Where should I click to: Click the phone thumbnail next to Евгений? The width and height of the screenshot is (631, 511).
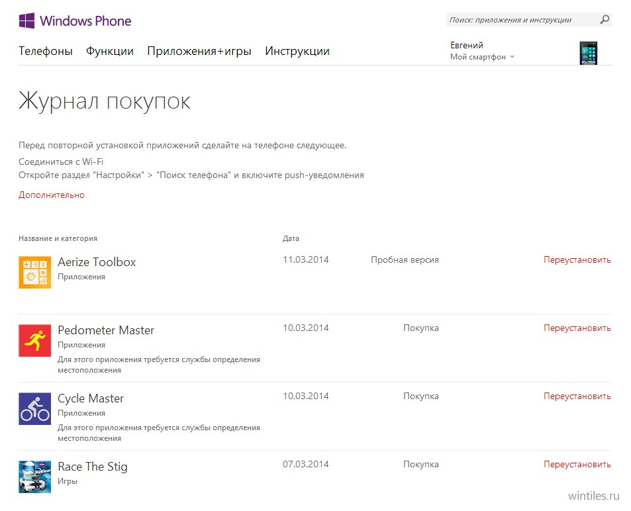tap(589, 53)
